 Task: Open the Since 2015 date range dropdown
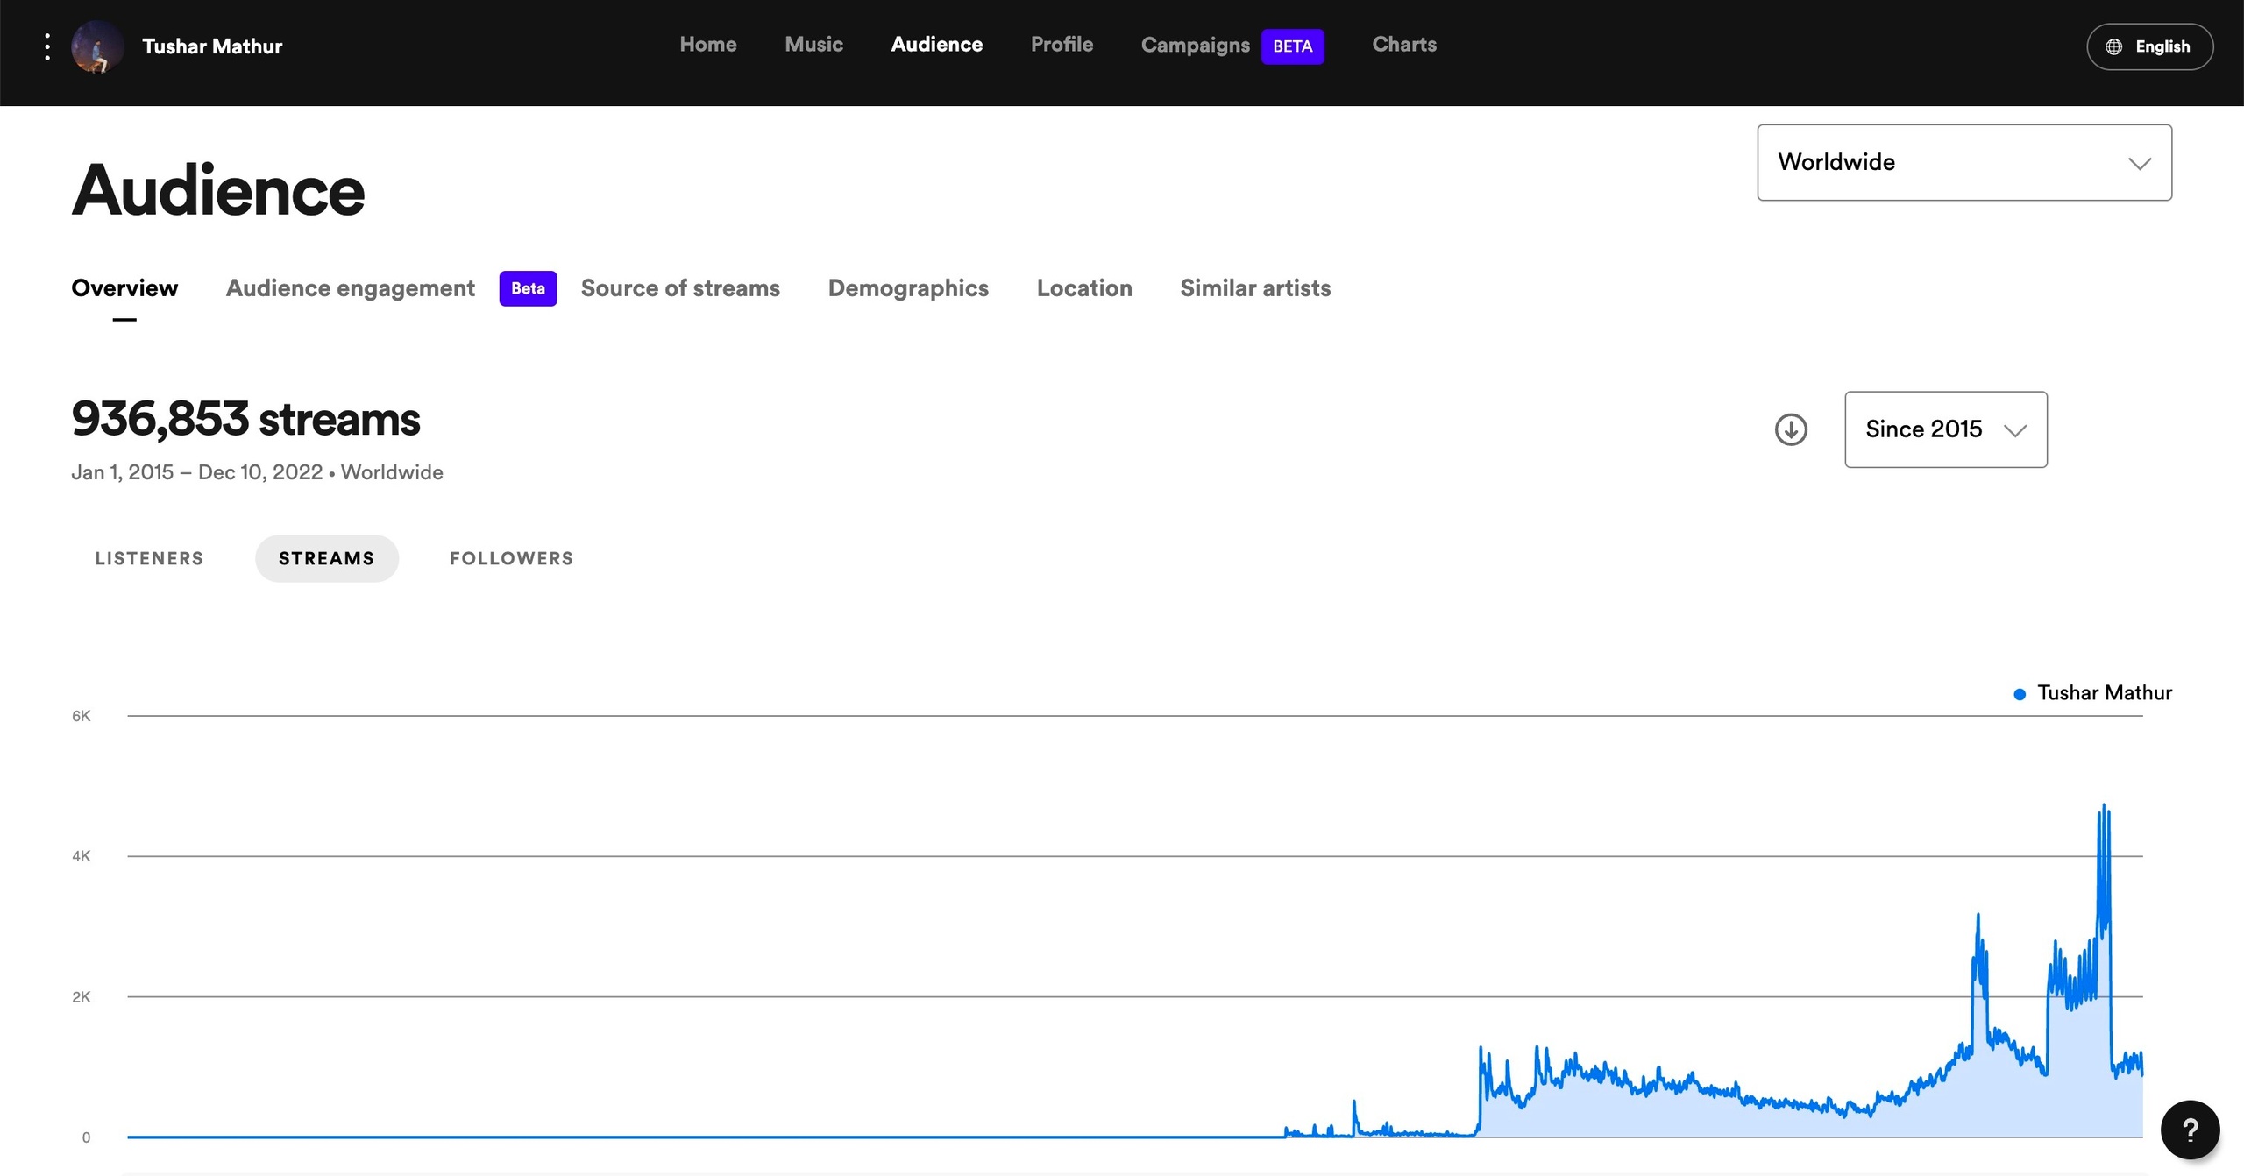tap(1945, 429)
